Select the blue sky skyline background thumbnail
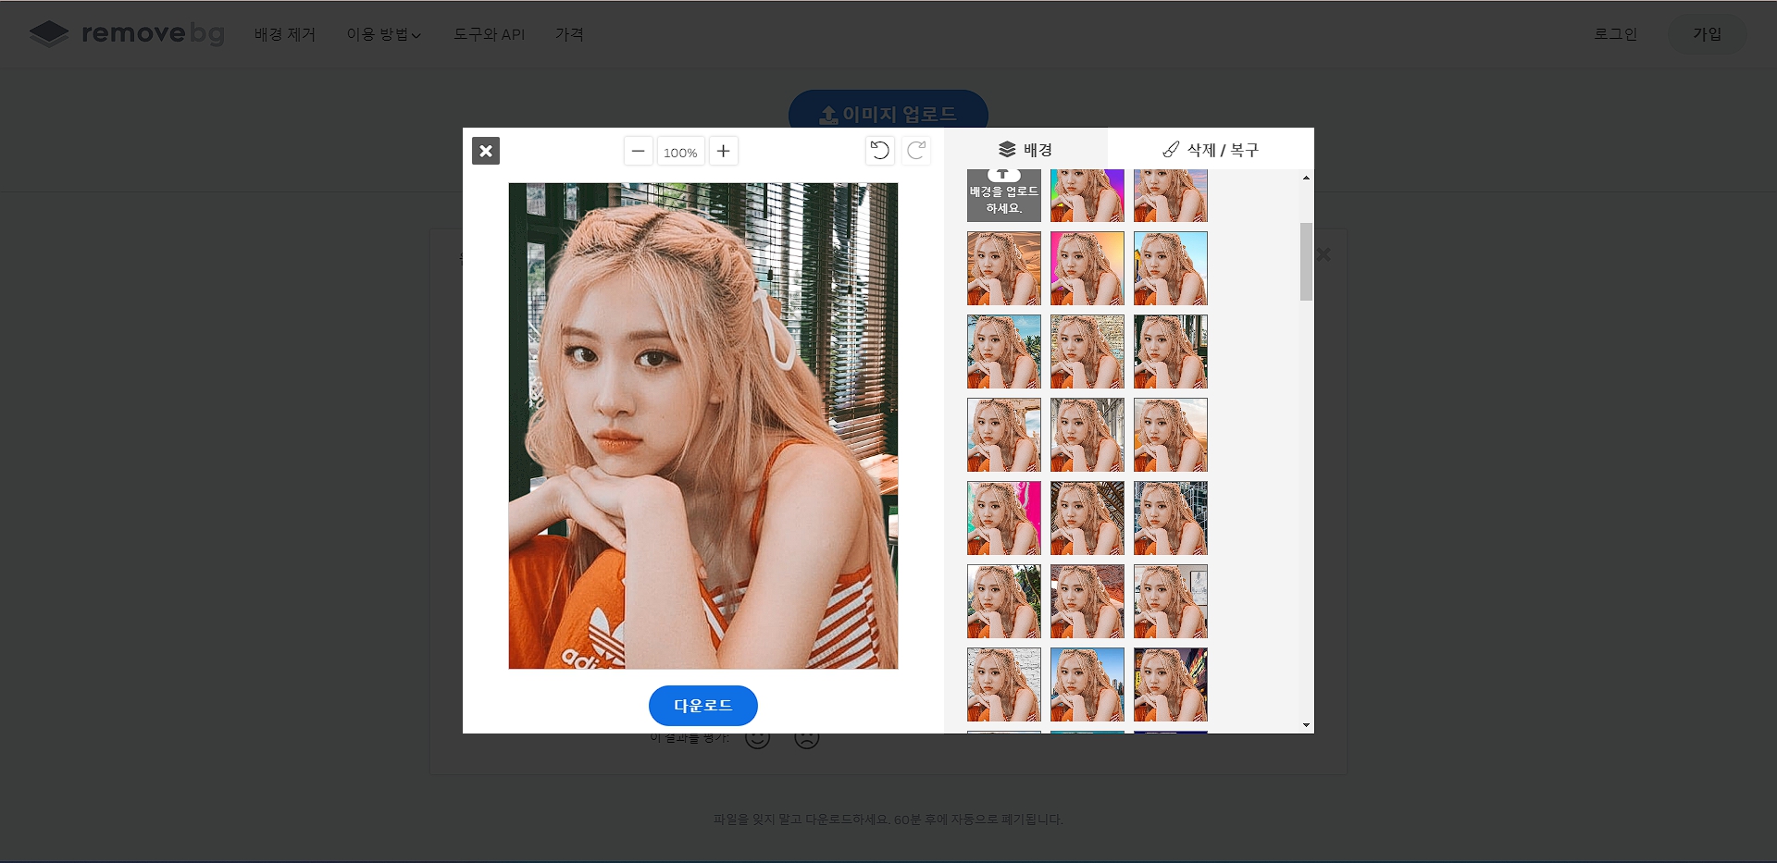The height and width of the screenshot is (863, 1777). point(1087,684)
